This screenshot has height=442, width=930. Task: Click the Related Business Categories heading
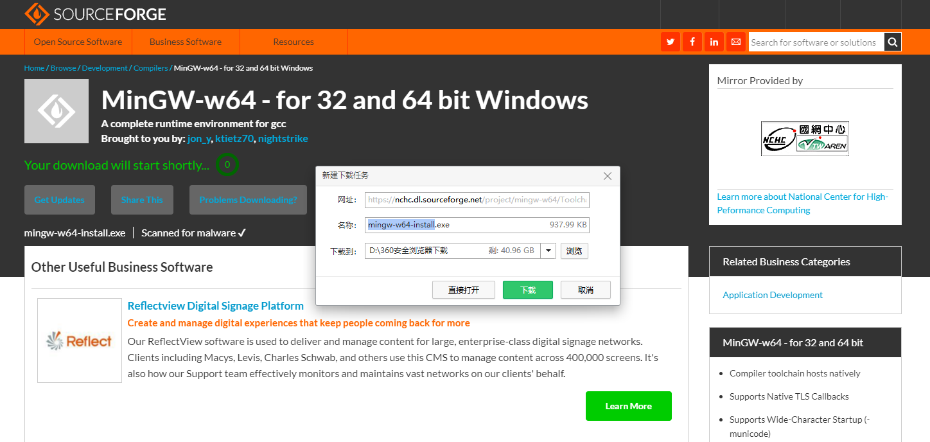pyautogui.click(x=786, y=261)
